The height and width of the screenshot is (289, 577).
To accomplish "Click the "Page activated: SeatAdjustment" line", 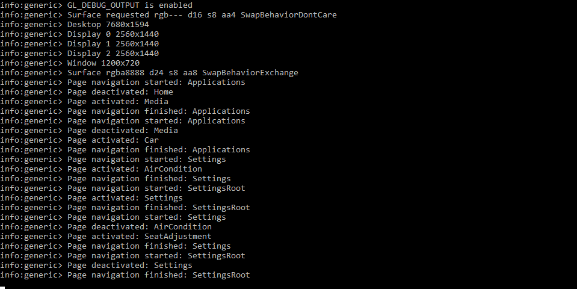I will (x=139, y=236).
